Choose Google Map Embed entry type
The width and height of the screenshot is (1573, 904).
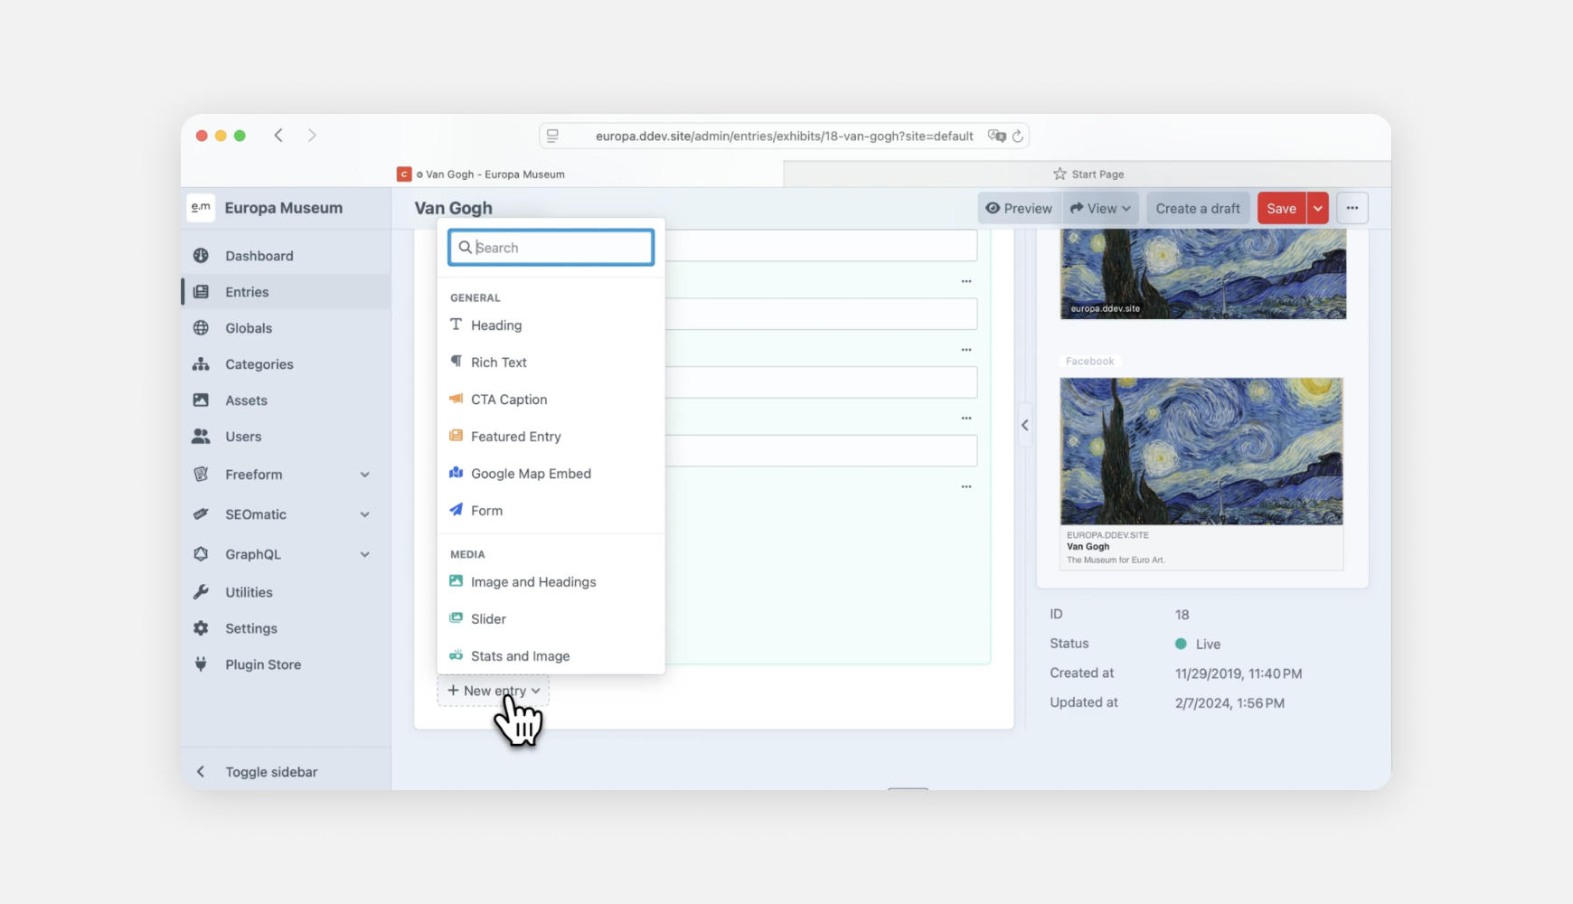[x=530, y=473]
